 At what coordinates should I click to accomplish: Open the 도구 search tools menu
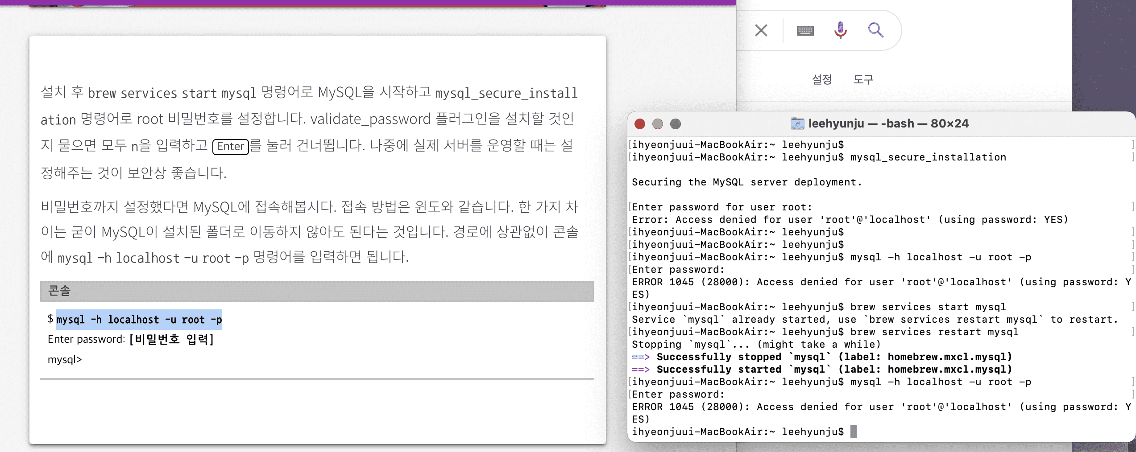[x=863, y=79]
